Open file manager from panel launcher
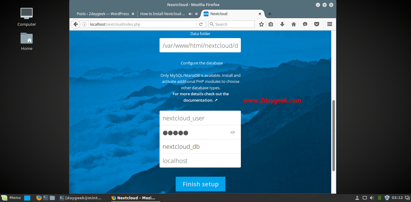This screenshot has width=411, height=202. 52,198
